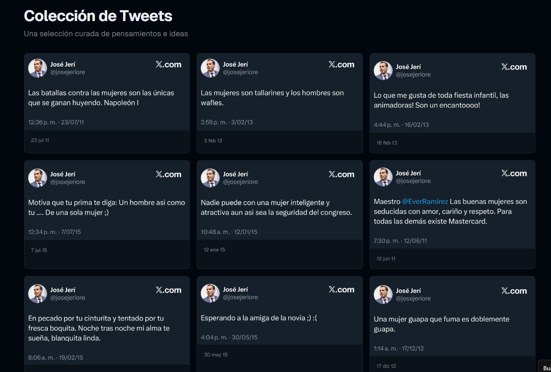Screen dimensions: 551x372
Task: Open profile avatar on the fiesta infantil tweet
Action: click(x=383, y=71)
